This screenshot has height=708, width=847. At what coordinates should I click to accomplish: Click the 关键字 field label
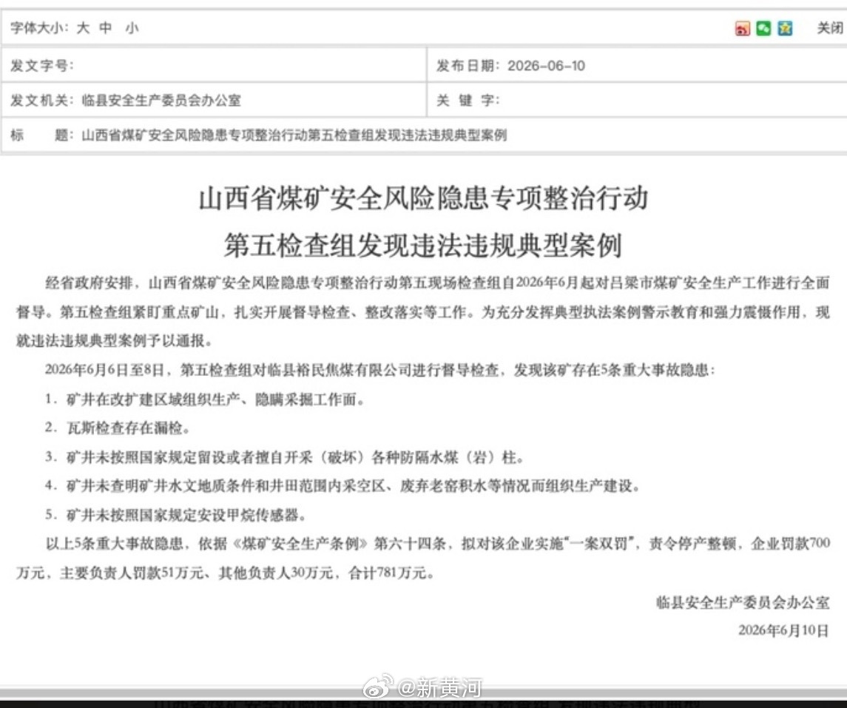468,101
